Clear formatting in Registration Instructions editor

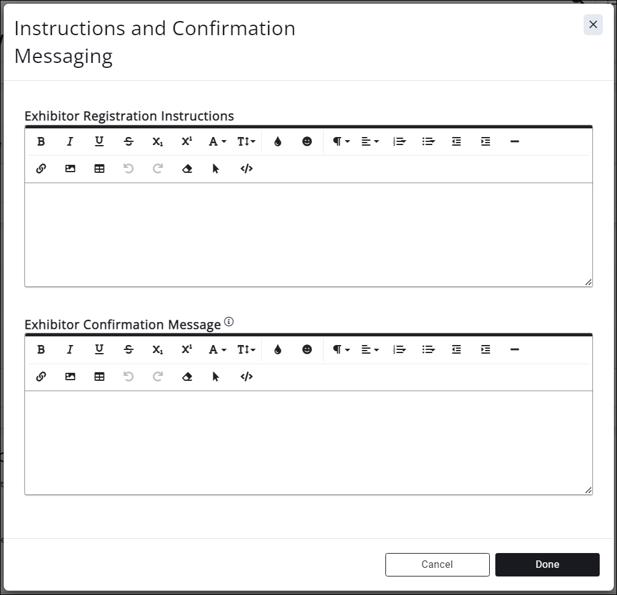pos(187,169)
